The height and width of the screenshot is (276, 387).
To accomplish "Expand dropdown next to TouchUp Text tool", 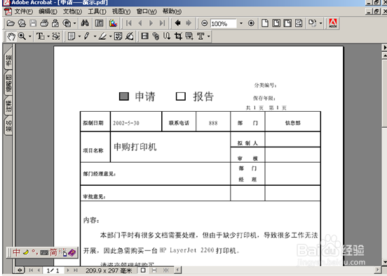I will coord(208,36).
